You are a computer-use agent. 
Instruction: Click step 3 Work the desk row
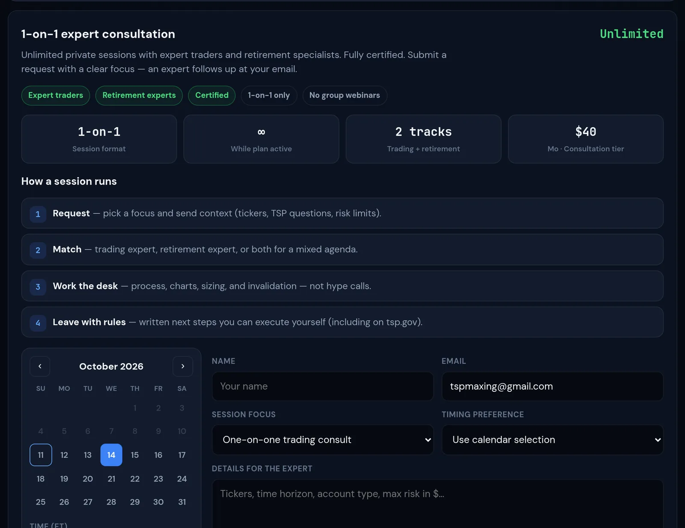[x=342, y=286]
